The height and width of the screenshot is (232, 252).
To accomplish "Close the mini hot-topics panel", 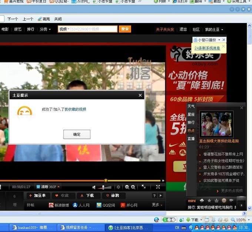I will pos(242,108).
